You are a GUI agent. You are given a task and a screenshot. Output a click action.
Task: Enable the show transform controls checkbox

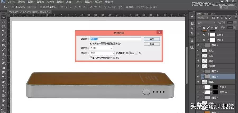coord(41,7)
